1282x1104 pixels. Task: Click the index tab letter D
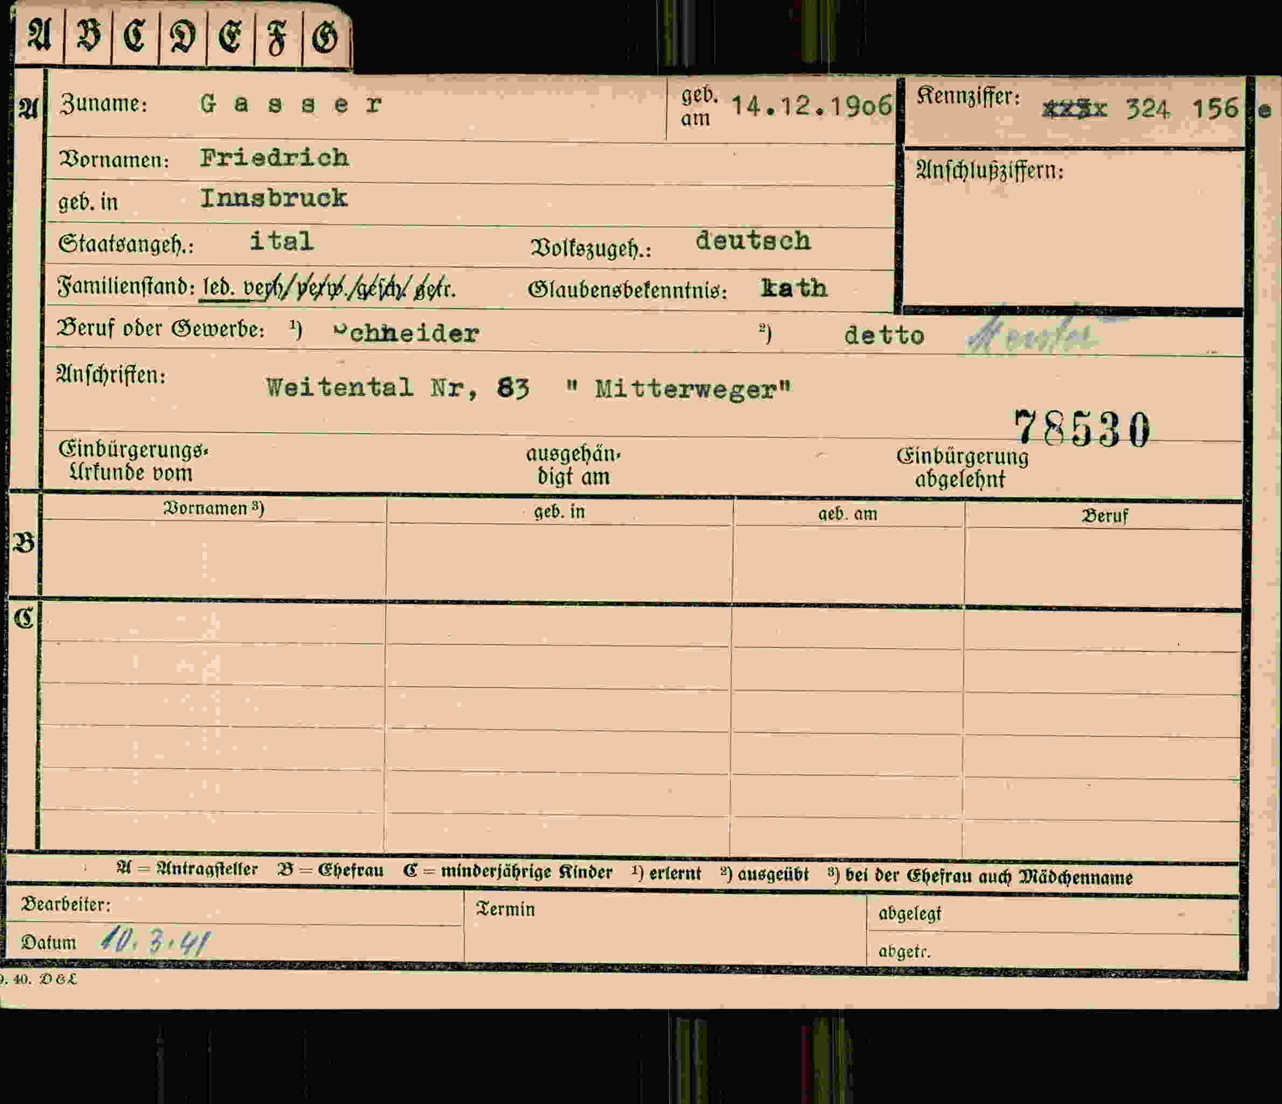pos(183,37)
